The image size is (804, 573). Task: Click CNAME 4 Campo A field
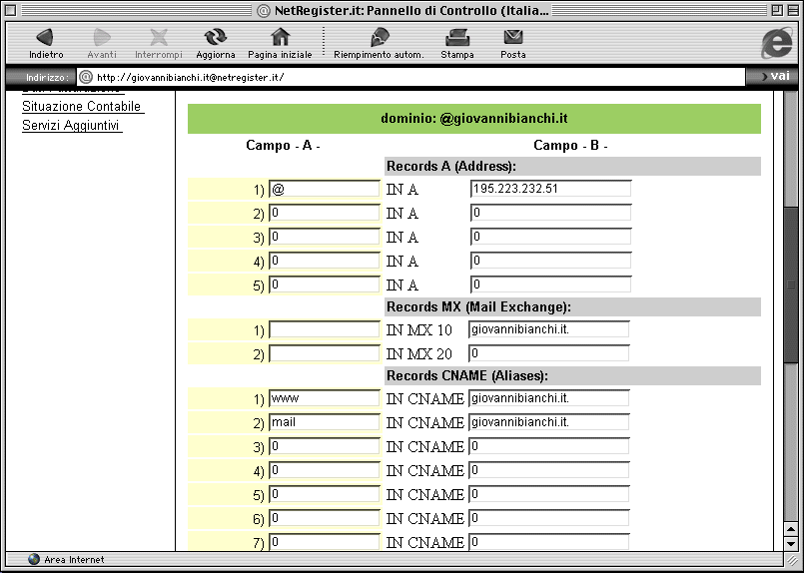pyautogui.click(x=324, y=471)
